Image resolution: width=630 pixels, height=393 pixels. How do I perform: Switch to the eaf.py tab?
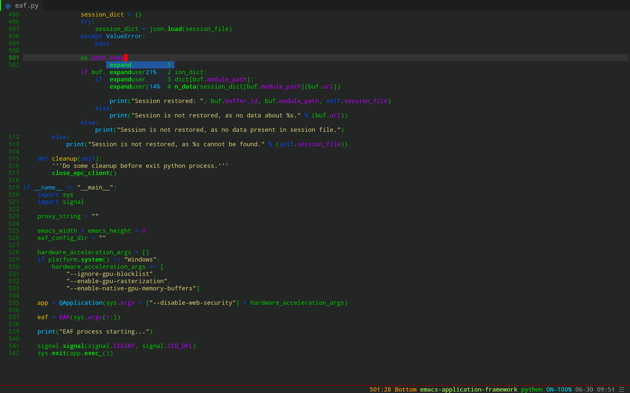pyautogui.click(x=22, y=5)
